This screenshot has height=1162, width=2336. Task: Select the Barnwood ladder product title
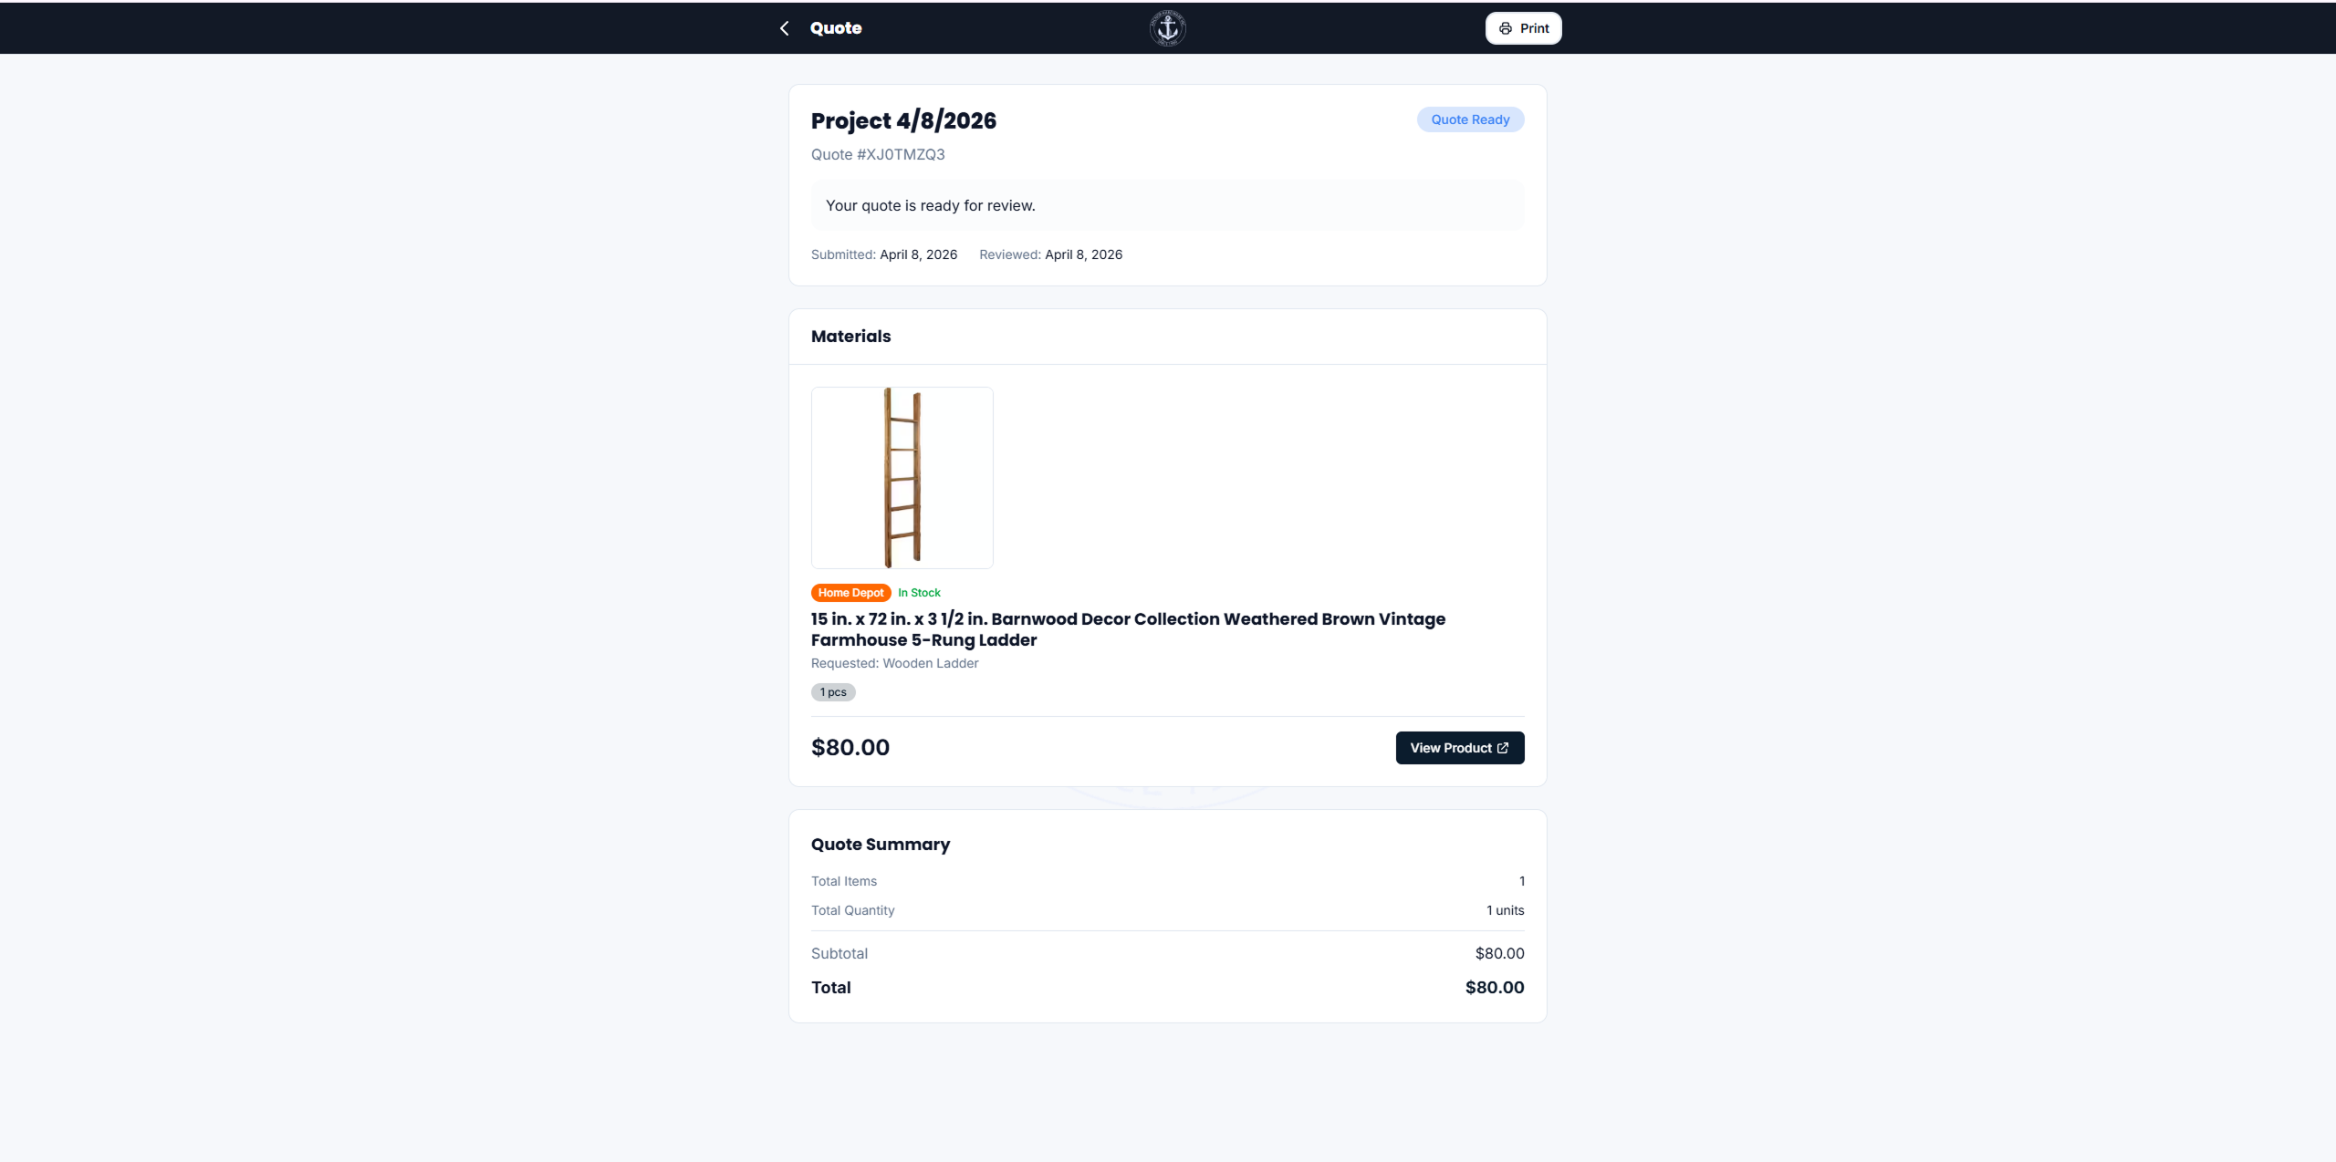click(x=1128, y=629)
